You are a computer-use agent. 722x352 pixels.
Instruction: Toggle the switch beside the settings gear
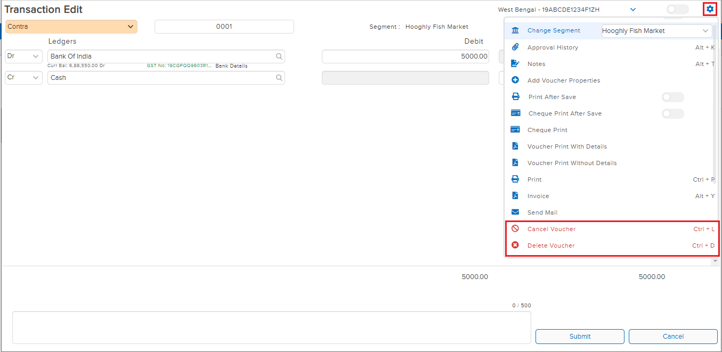pos(677,9)
